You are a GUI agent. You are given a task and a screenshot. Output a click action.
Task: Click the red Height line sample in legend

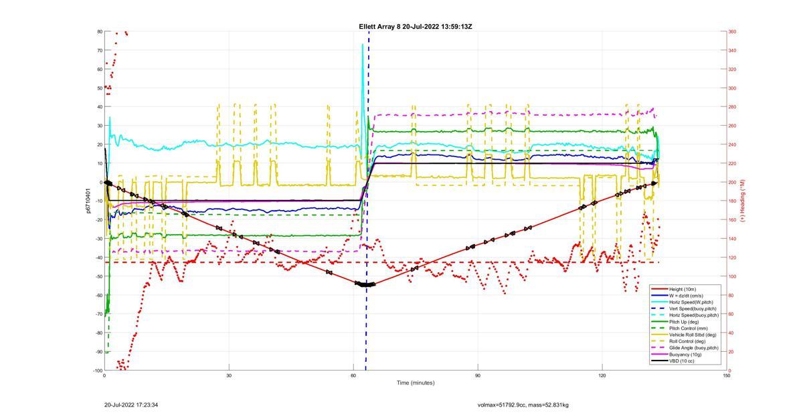point(660,289)
